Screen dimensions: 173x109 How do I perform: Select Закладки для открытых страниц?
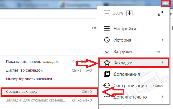point(36,100)
